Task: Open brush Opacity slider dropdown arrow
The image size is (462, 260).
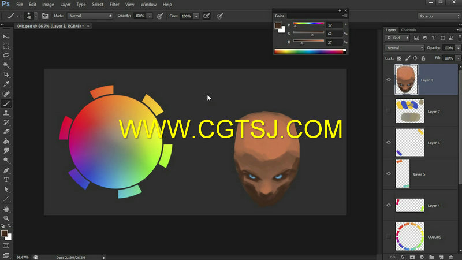Action: tap(150, 16)
